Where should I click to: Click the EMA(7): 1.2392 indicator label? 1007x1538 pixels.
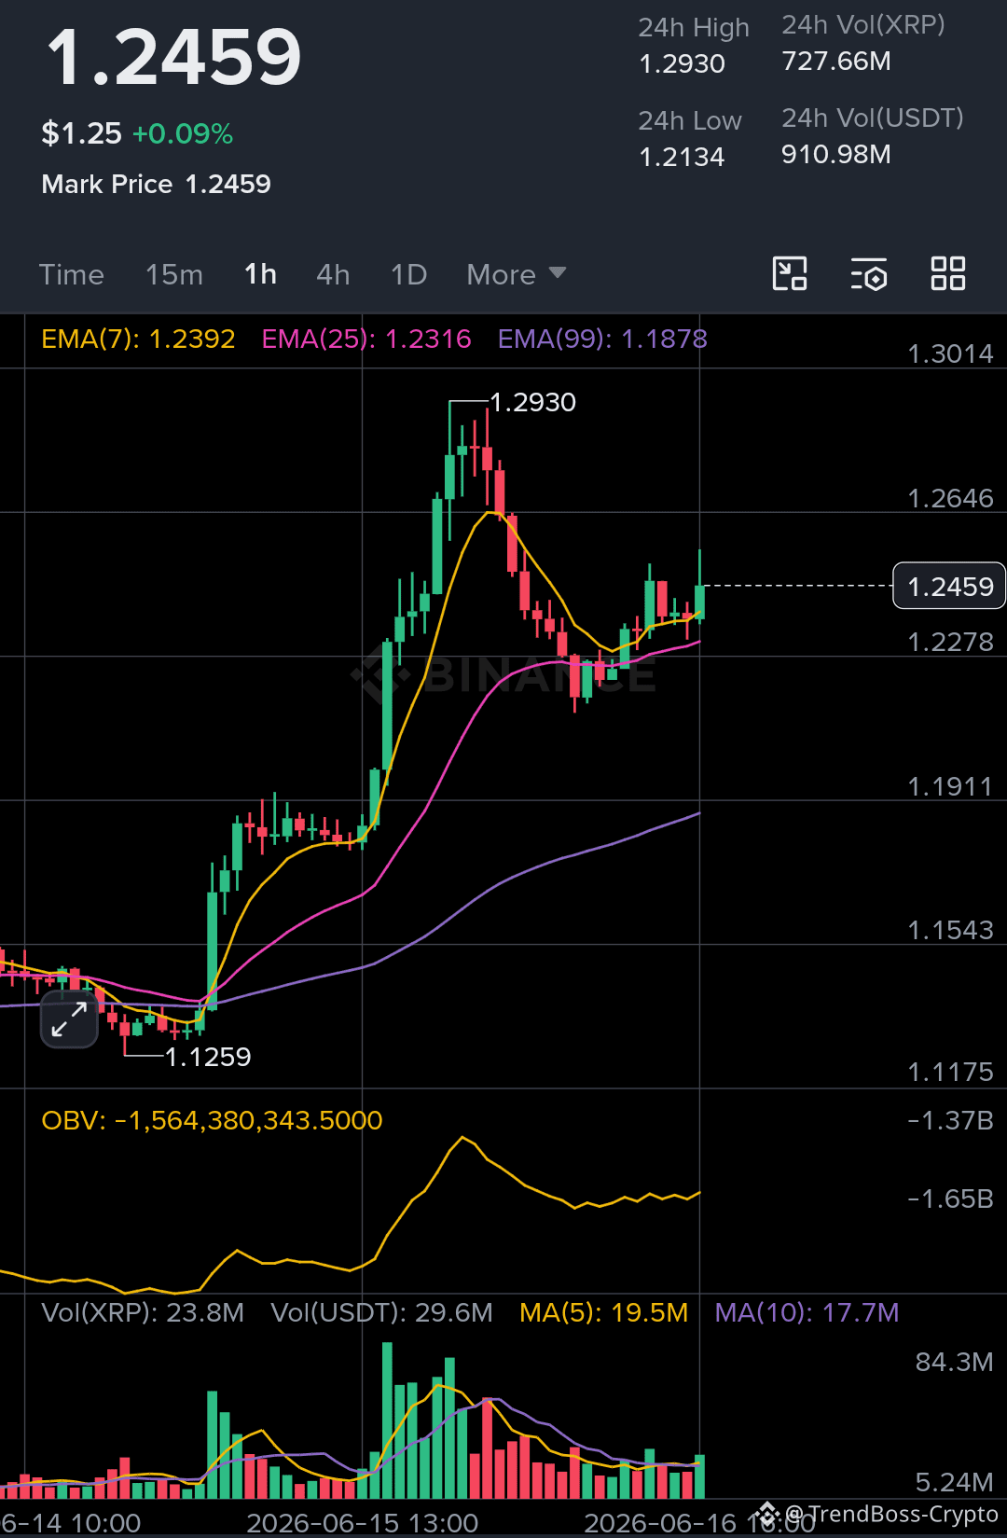[x=138, y=339]
